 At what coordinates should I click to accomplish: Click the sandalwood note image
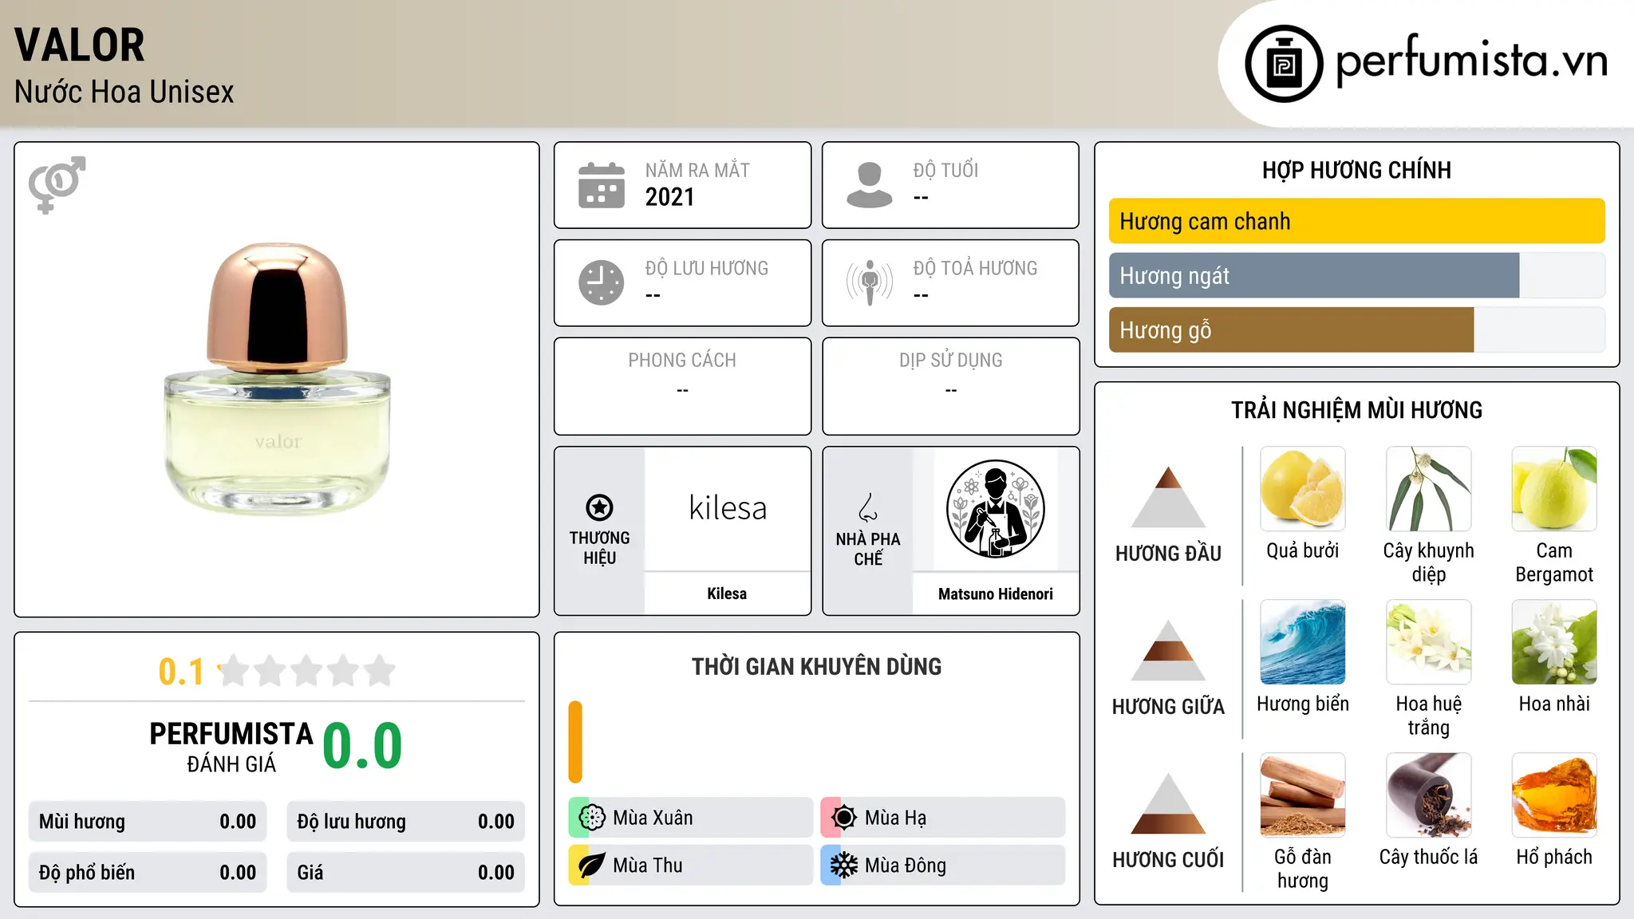[x=1302, y=795]
